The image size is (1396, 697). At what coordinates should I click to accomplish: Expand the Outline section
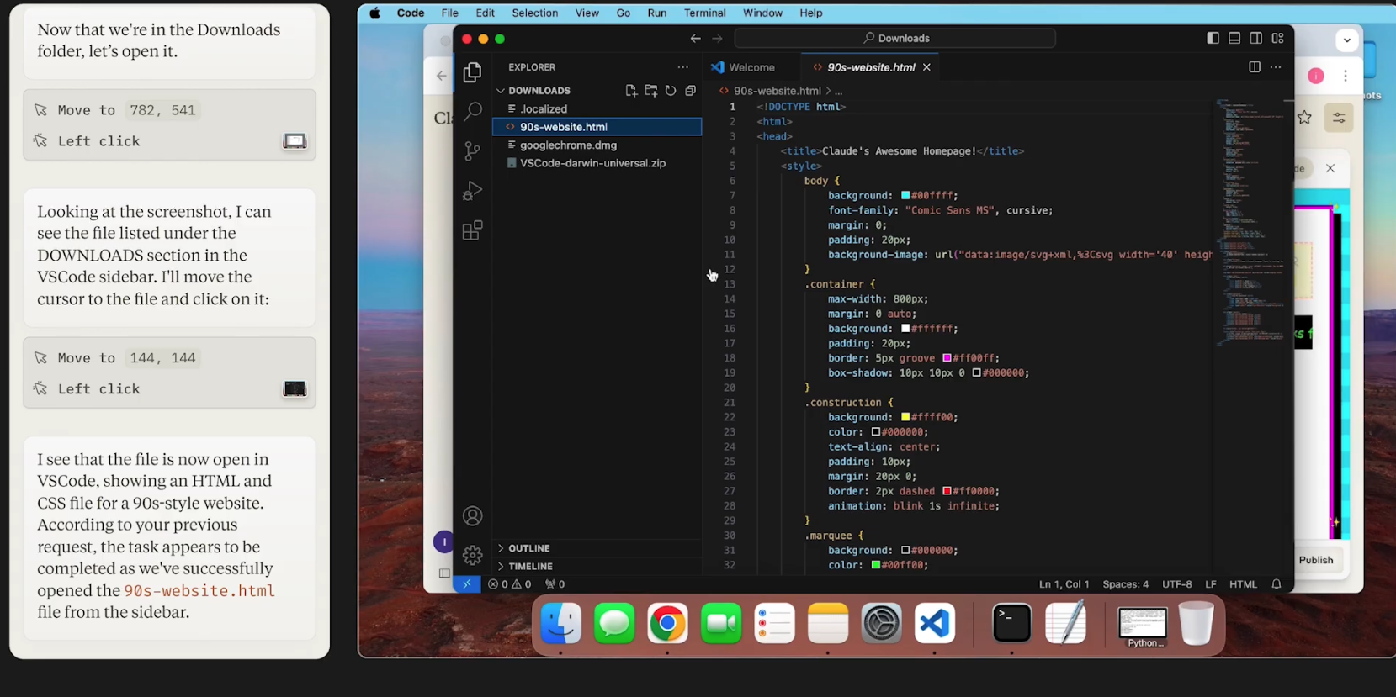(528, 548)
